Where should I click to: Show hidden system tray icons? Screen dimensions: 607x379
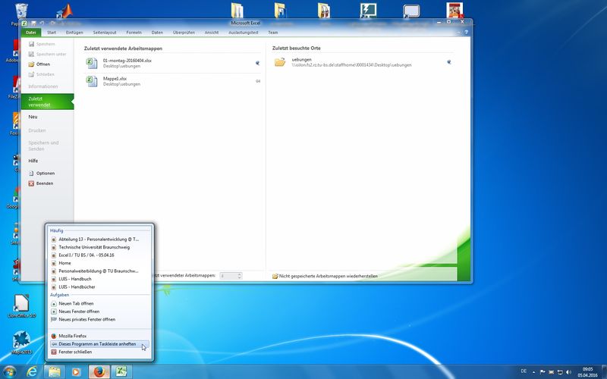pos(536,372)
